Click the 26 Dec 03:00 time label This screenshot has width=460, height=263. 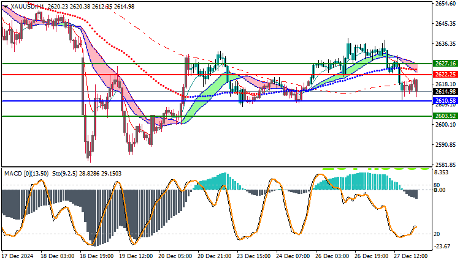tap(332, 256)
